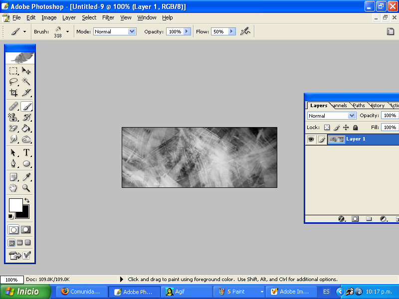The image size is (399, 299).
Task: Select the Crop tool
Action: (x=13, y=93)
